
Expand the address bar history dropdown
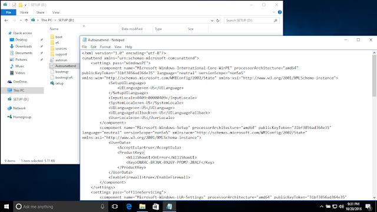212,21
